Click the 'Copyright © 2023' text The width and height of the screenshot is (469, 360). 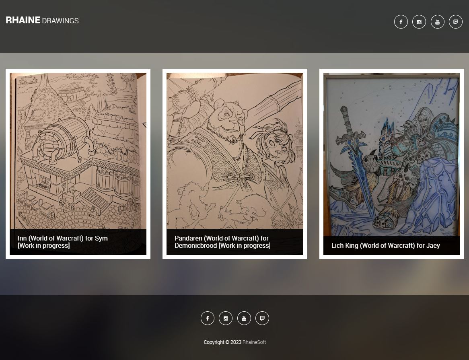coord(222,342)
